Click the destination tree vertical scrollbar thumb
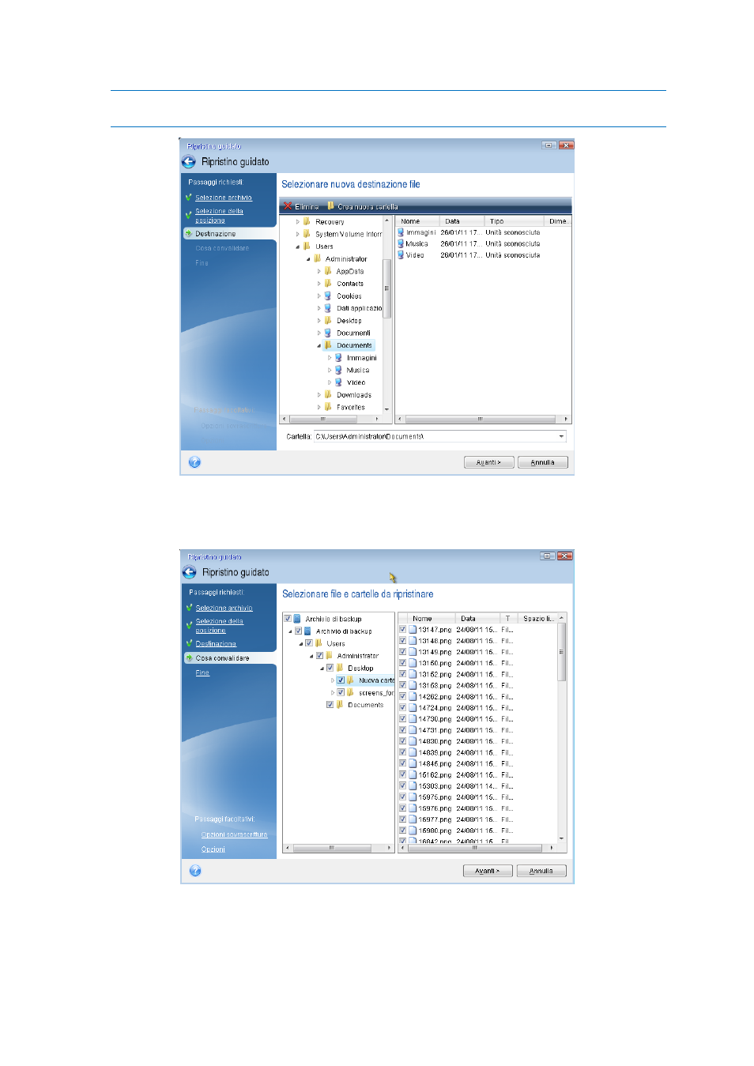The image size is (754, 1066). click(x=386, y=288)
